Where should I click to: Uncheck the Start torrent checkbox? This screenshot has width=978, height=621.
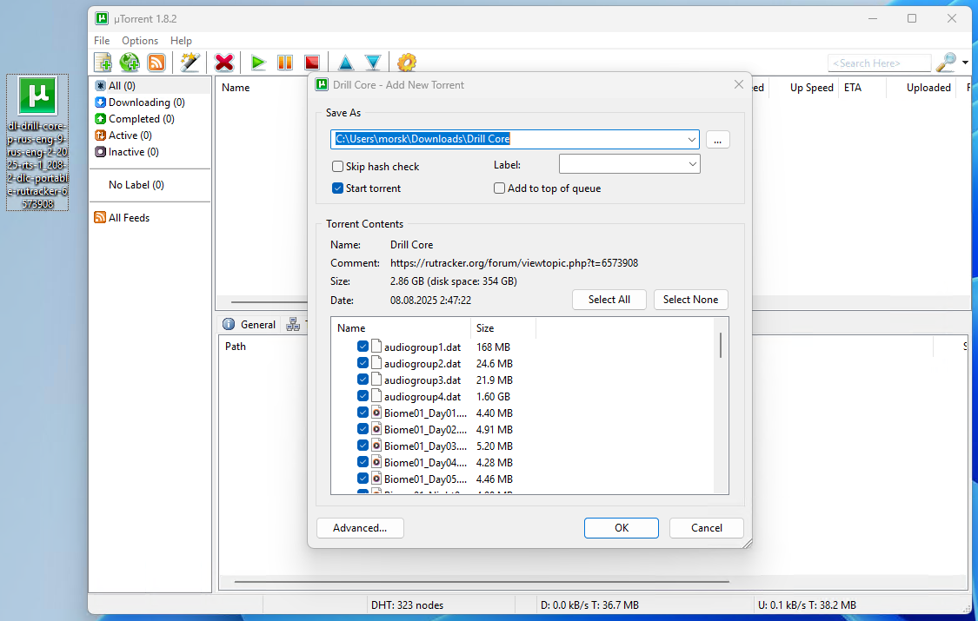point(337,188)
